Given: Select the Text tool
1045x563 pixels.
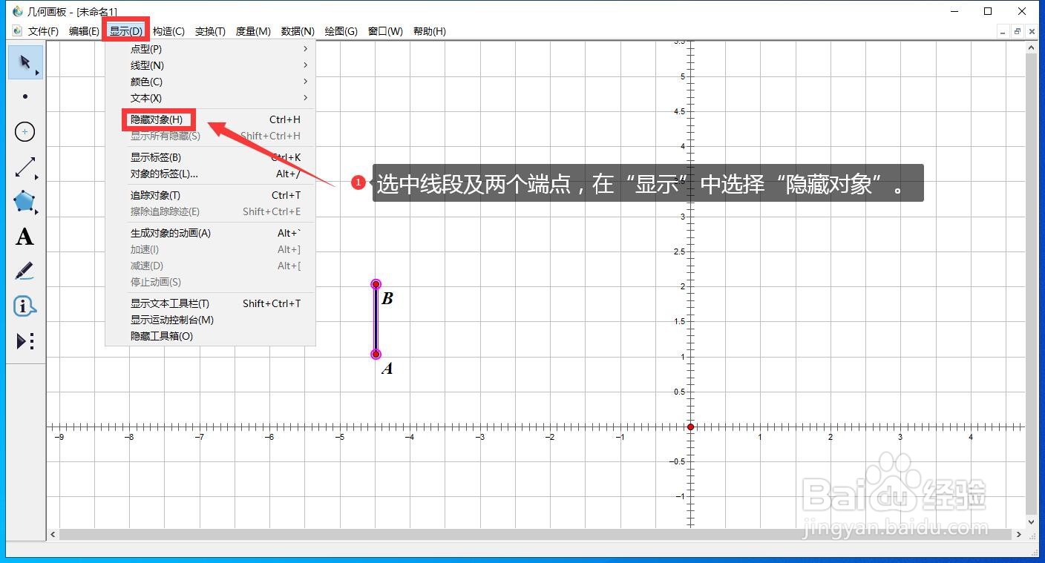Looking at the screenshot, I should click(24, 236).
